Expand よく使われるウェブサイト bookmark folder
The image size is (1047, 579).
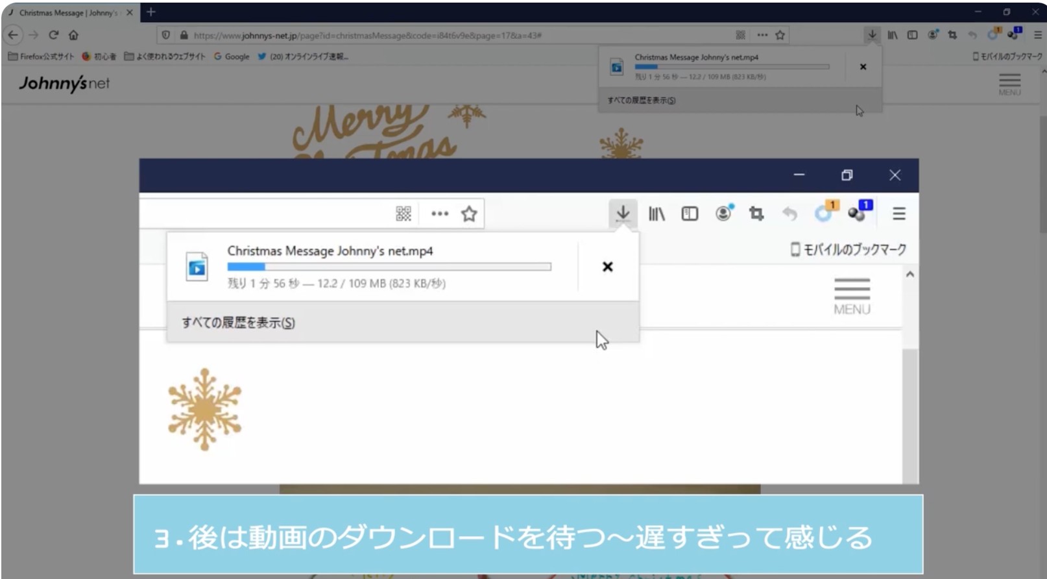coord(164,56)
